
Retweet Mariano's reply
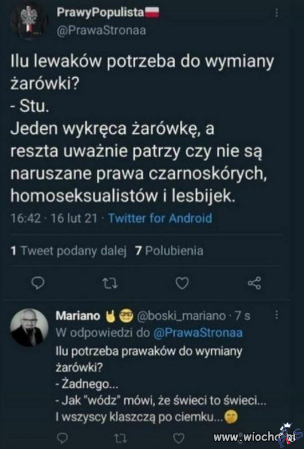tap(120, 437)
